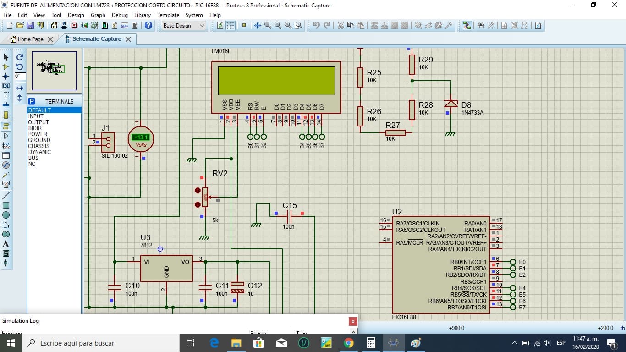Image resolution: width=626 pixels, height=352 pixels.
Task: Select the 2D Graphics Text tool
Action: click(6, 244)
